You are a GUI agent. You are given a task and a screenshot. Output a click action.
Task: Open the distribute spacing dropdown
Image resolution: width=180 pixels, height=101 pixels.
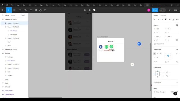pos(177,19)
